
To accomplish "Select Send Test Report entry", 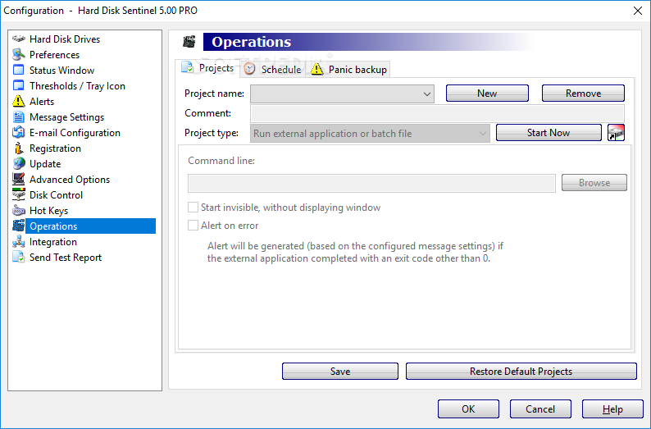I will (66, 257).
